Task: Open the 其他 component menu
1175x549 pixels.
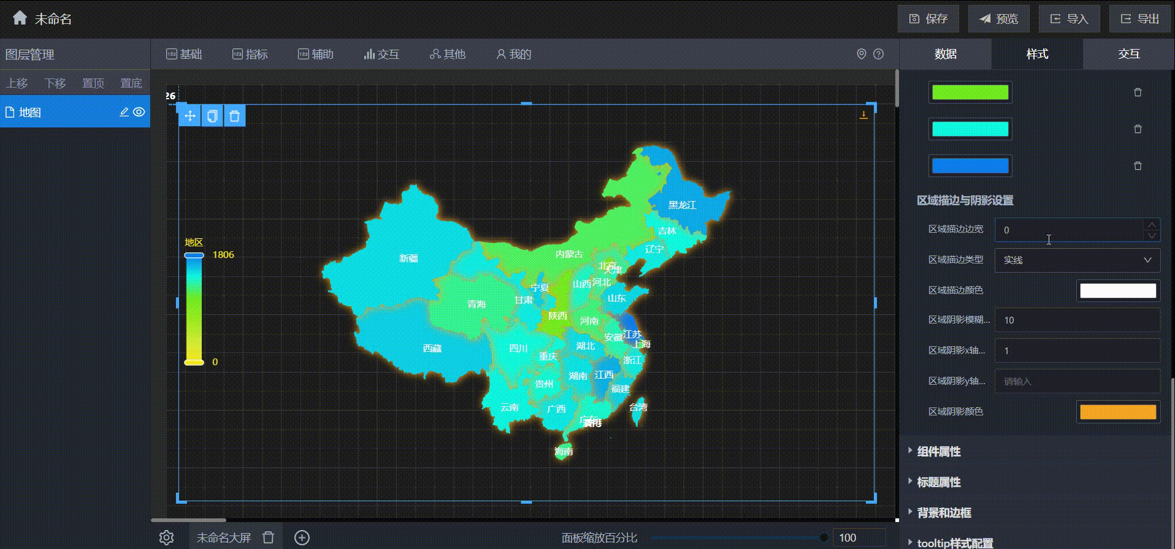Action: [x=448, y=54]
